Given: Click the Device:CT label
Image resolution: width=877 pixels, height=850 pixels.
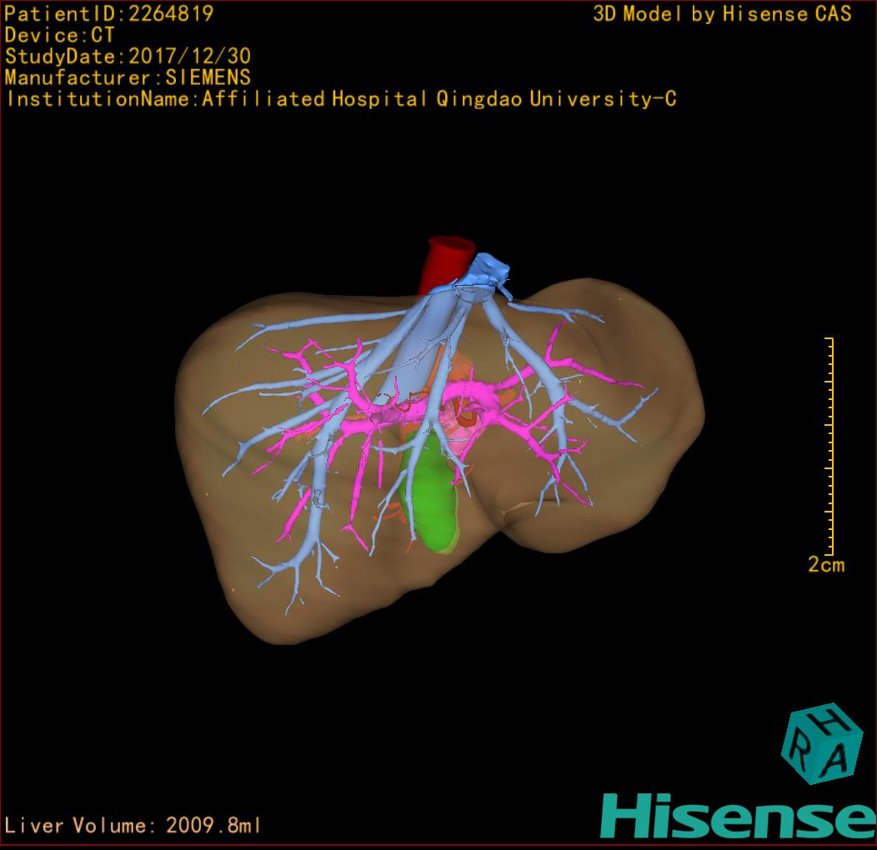Looking at the screenshot, I should (59, 35).
